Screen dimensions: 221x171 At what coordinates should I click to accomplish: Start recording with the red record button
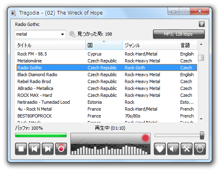pyautogui.click(x=61, y=149)
